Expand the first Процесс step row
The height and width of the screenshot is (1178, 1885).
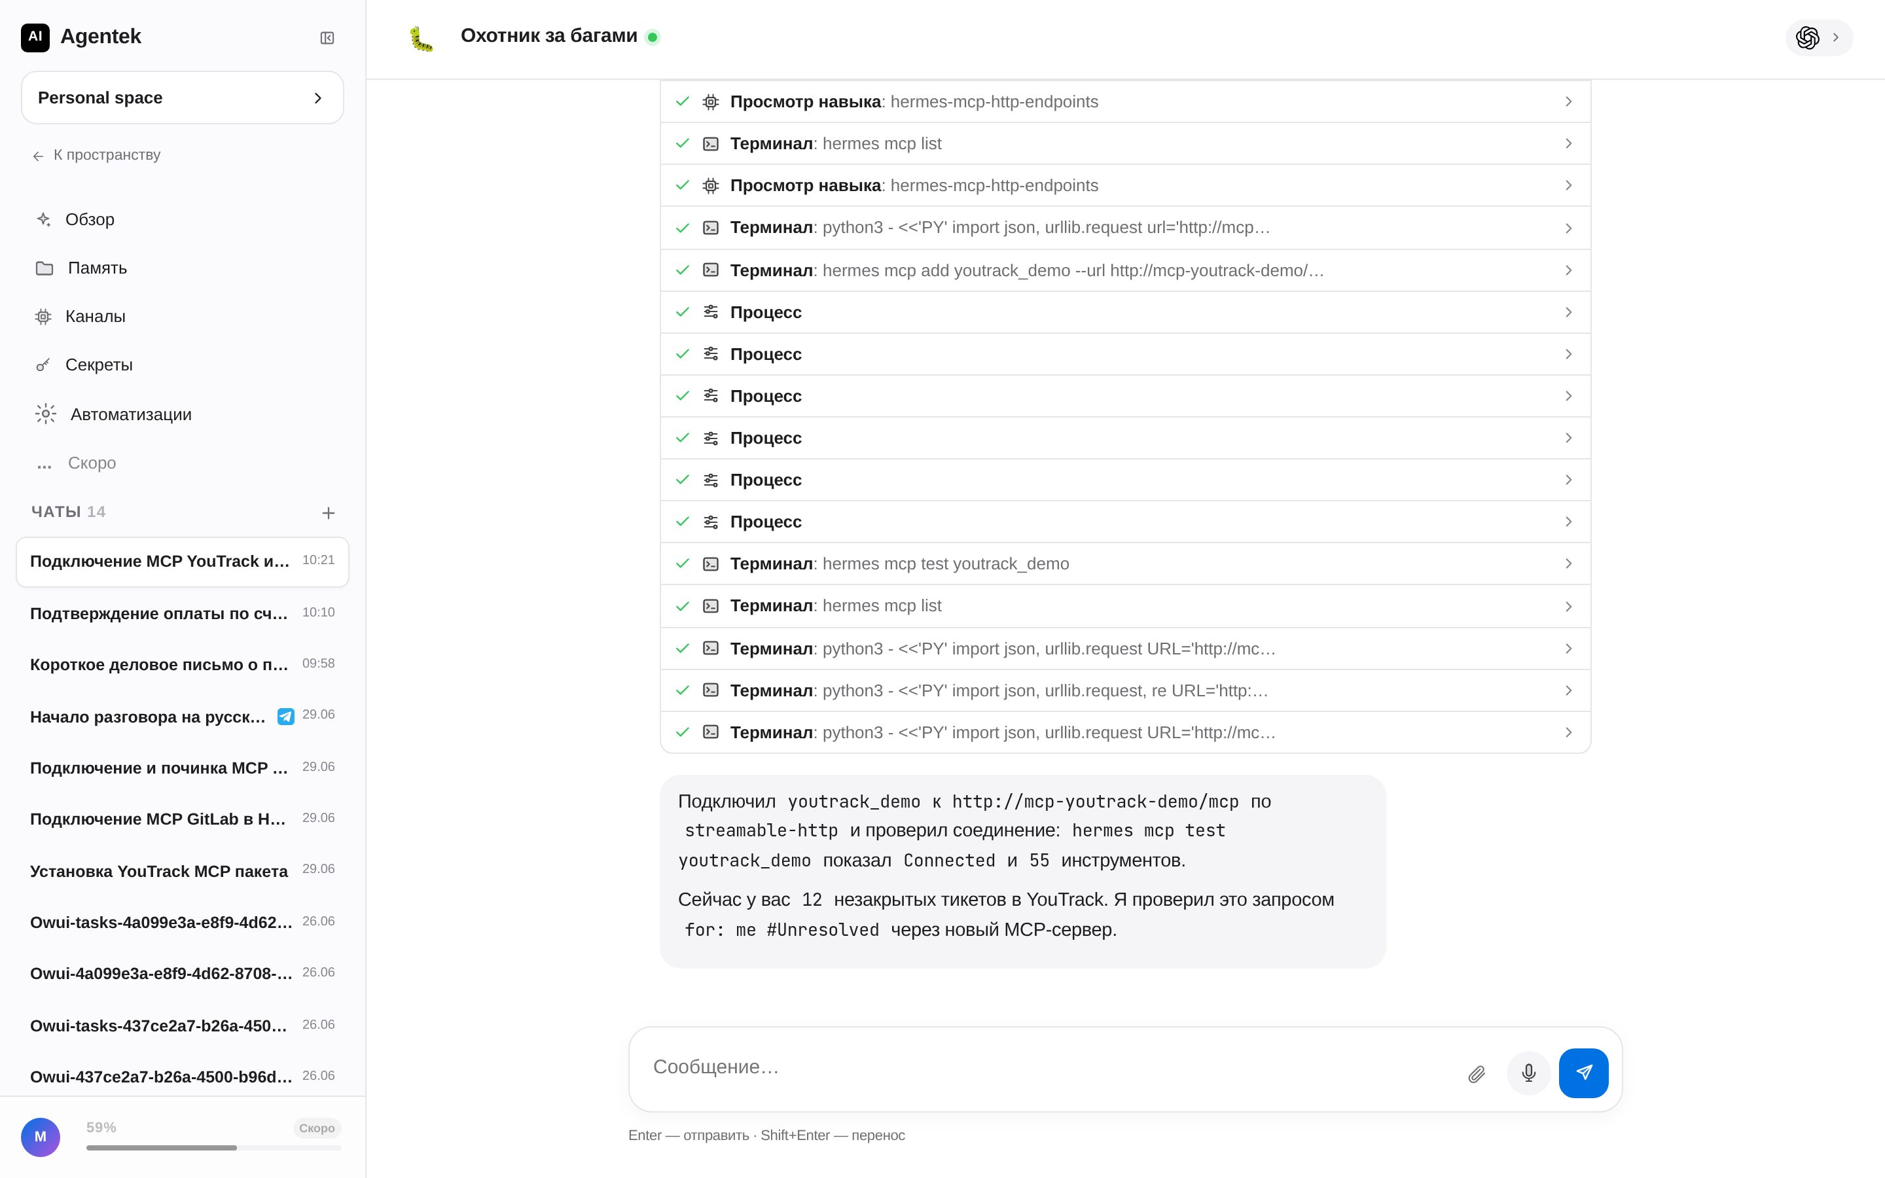click(x=1126, y=312)
